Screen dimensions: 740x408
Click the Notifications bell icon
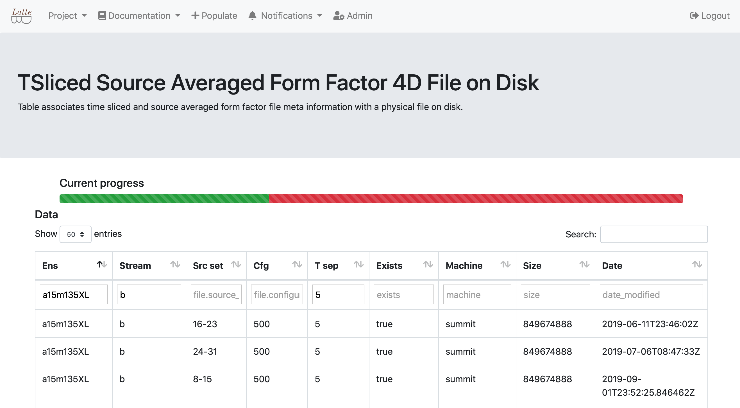coord(252,15)
